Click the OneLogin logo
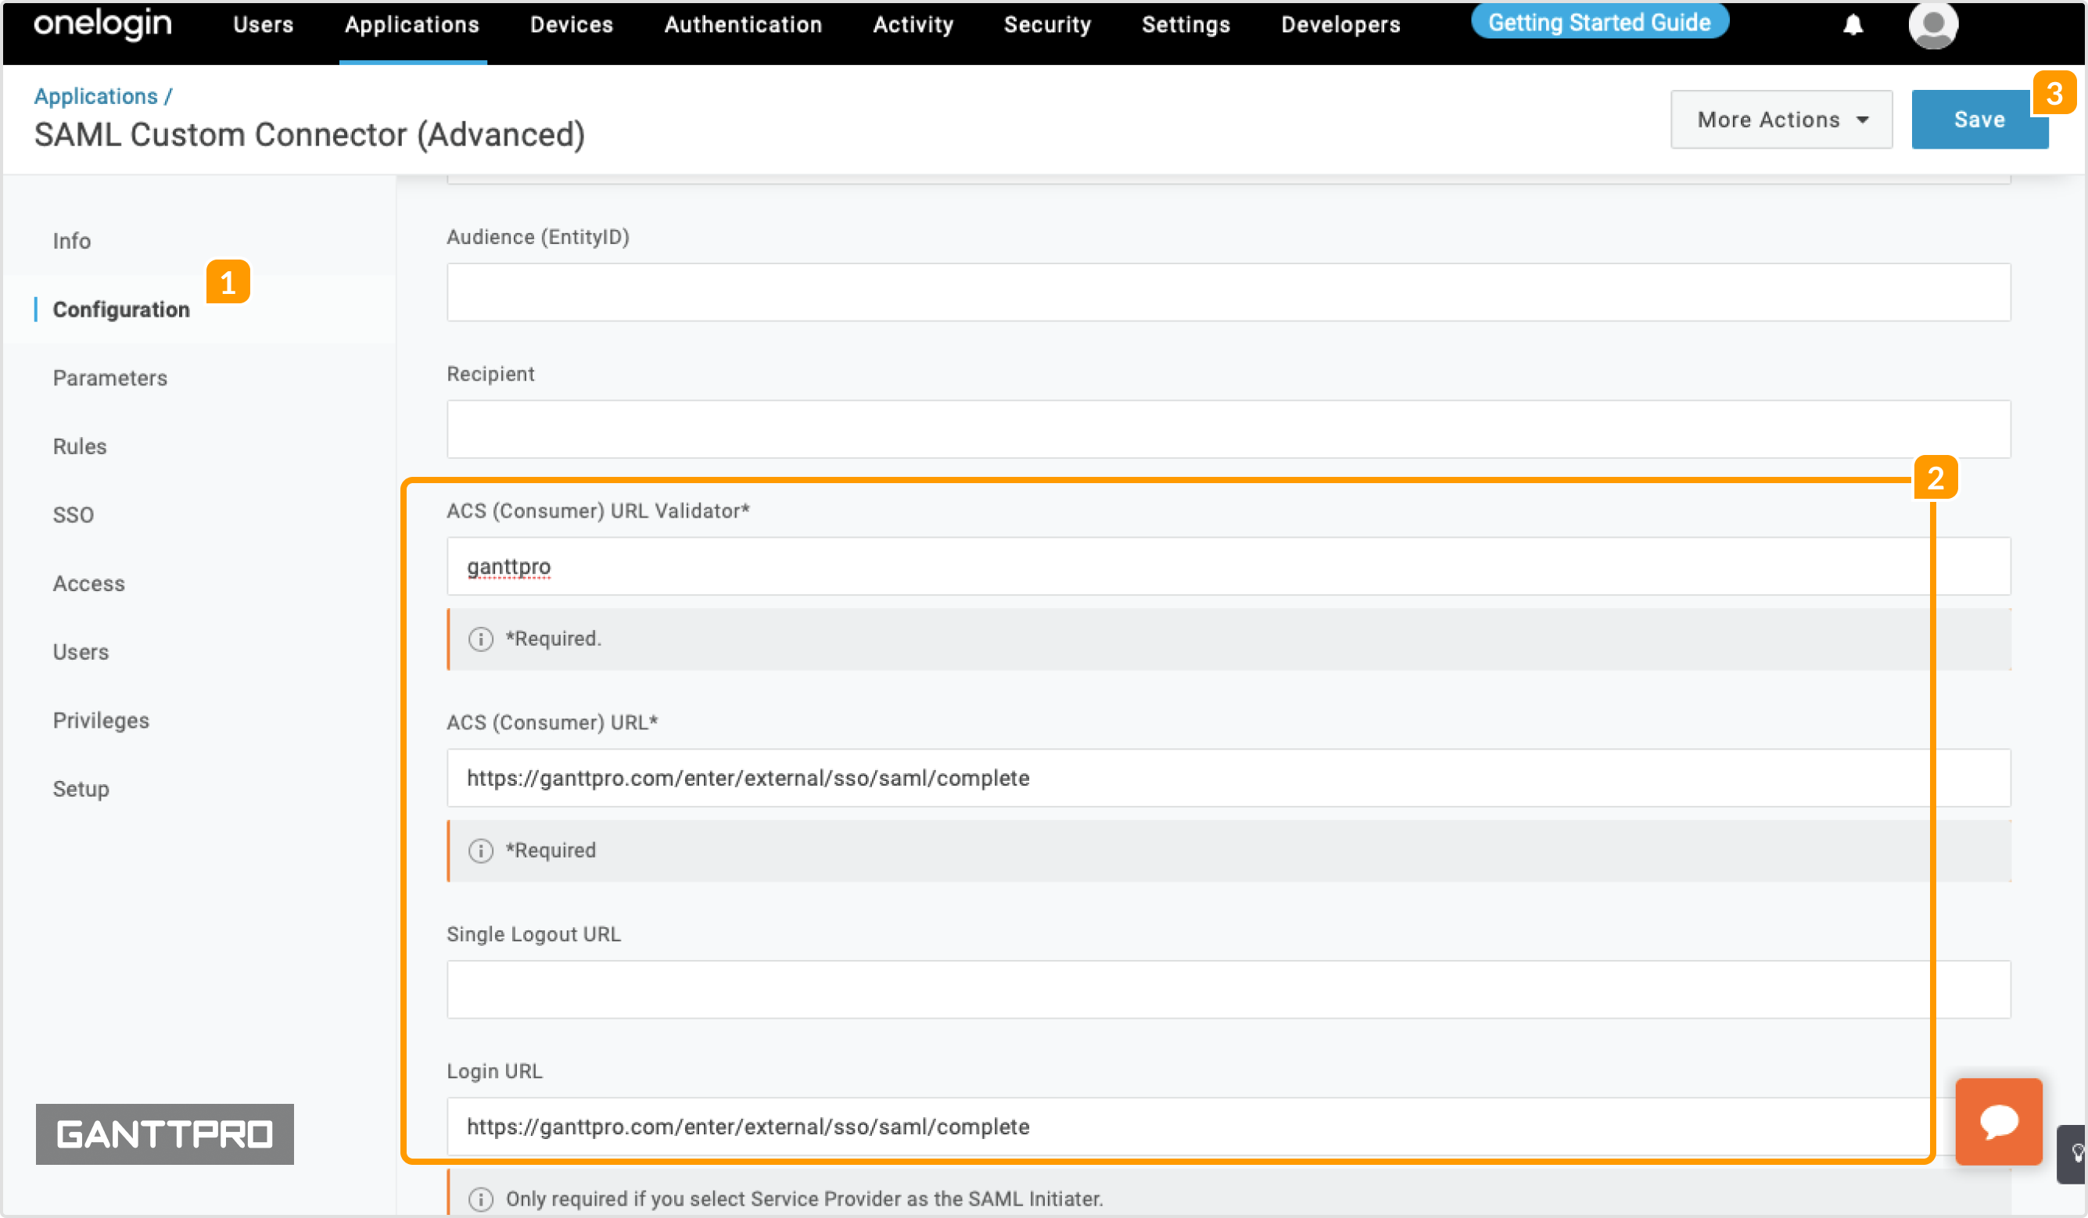This screenshot has width=2088, height=1218. pos(102,25)
